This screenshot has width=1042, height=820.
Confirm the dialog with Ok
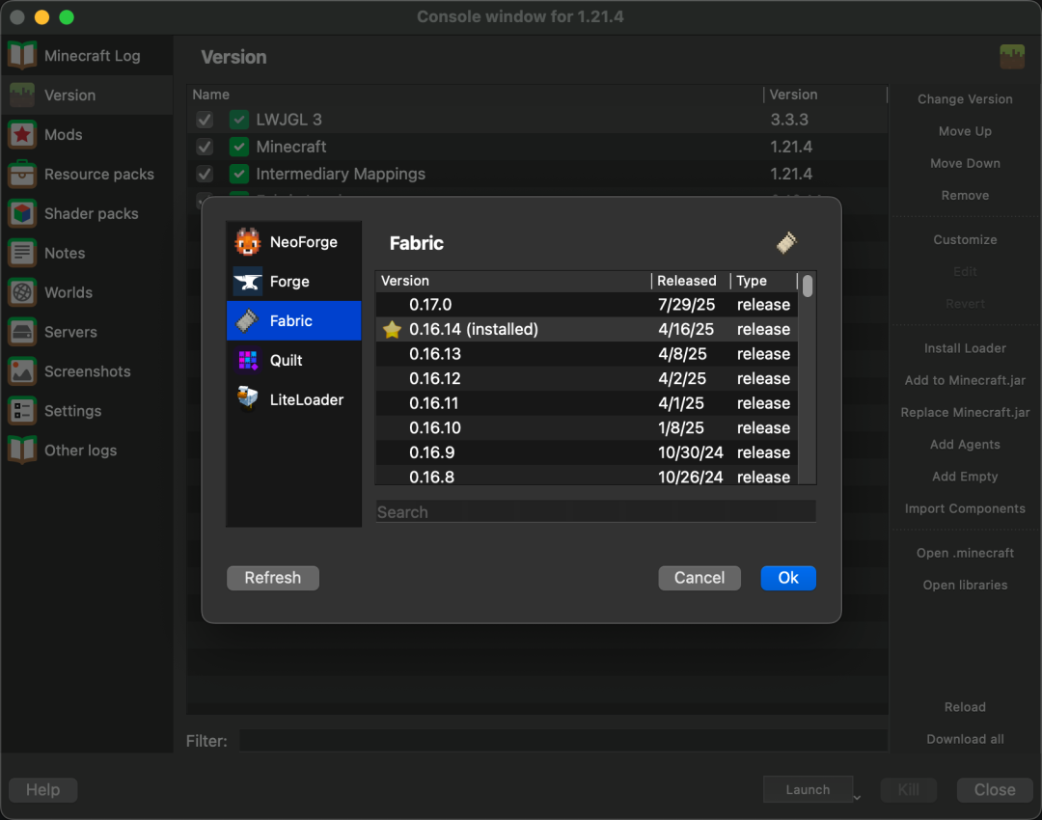click(x=788, y=578)
